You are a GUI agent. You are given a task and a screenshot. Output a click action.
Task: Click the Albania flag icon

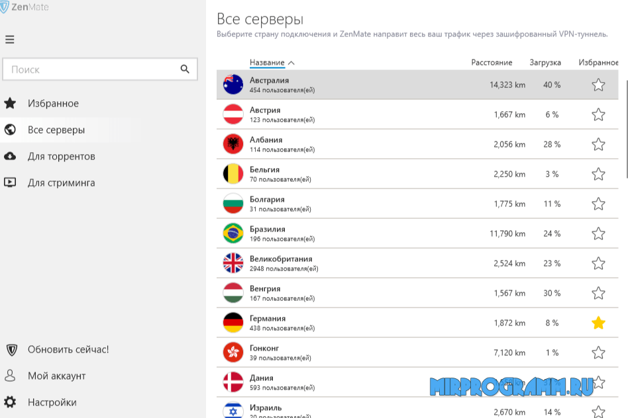(233, 144)
